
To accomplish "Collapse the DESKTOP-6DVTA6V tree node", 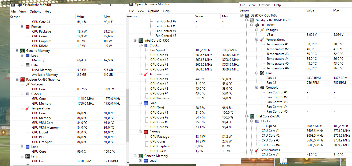I will [242, 15].
